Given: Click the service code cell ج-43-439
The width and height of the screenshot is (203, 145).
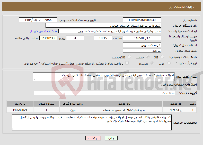Looking at the screenshot, I should [175, 110].
